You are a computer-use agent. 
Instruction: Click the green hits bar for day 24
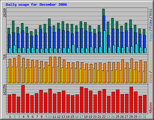click(x=112, y=23)
